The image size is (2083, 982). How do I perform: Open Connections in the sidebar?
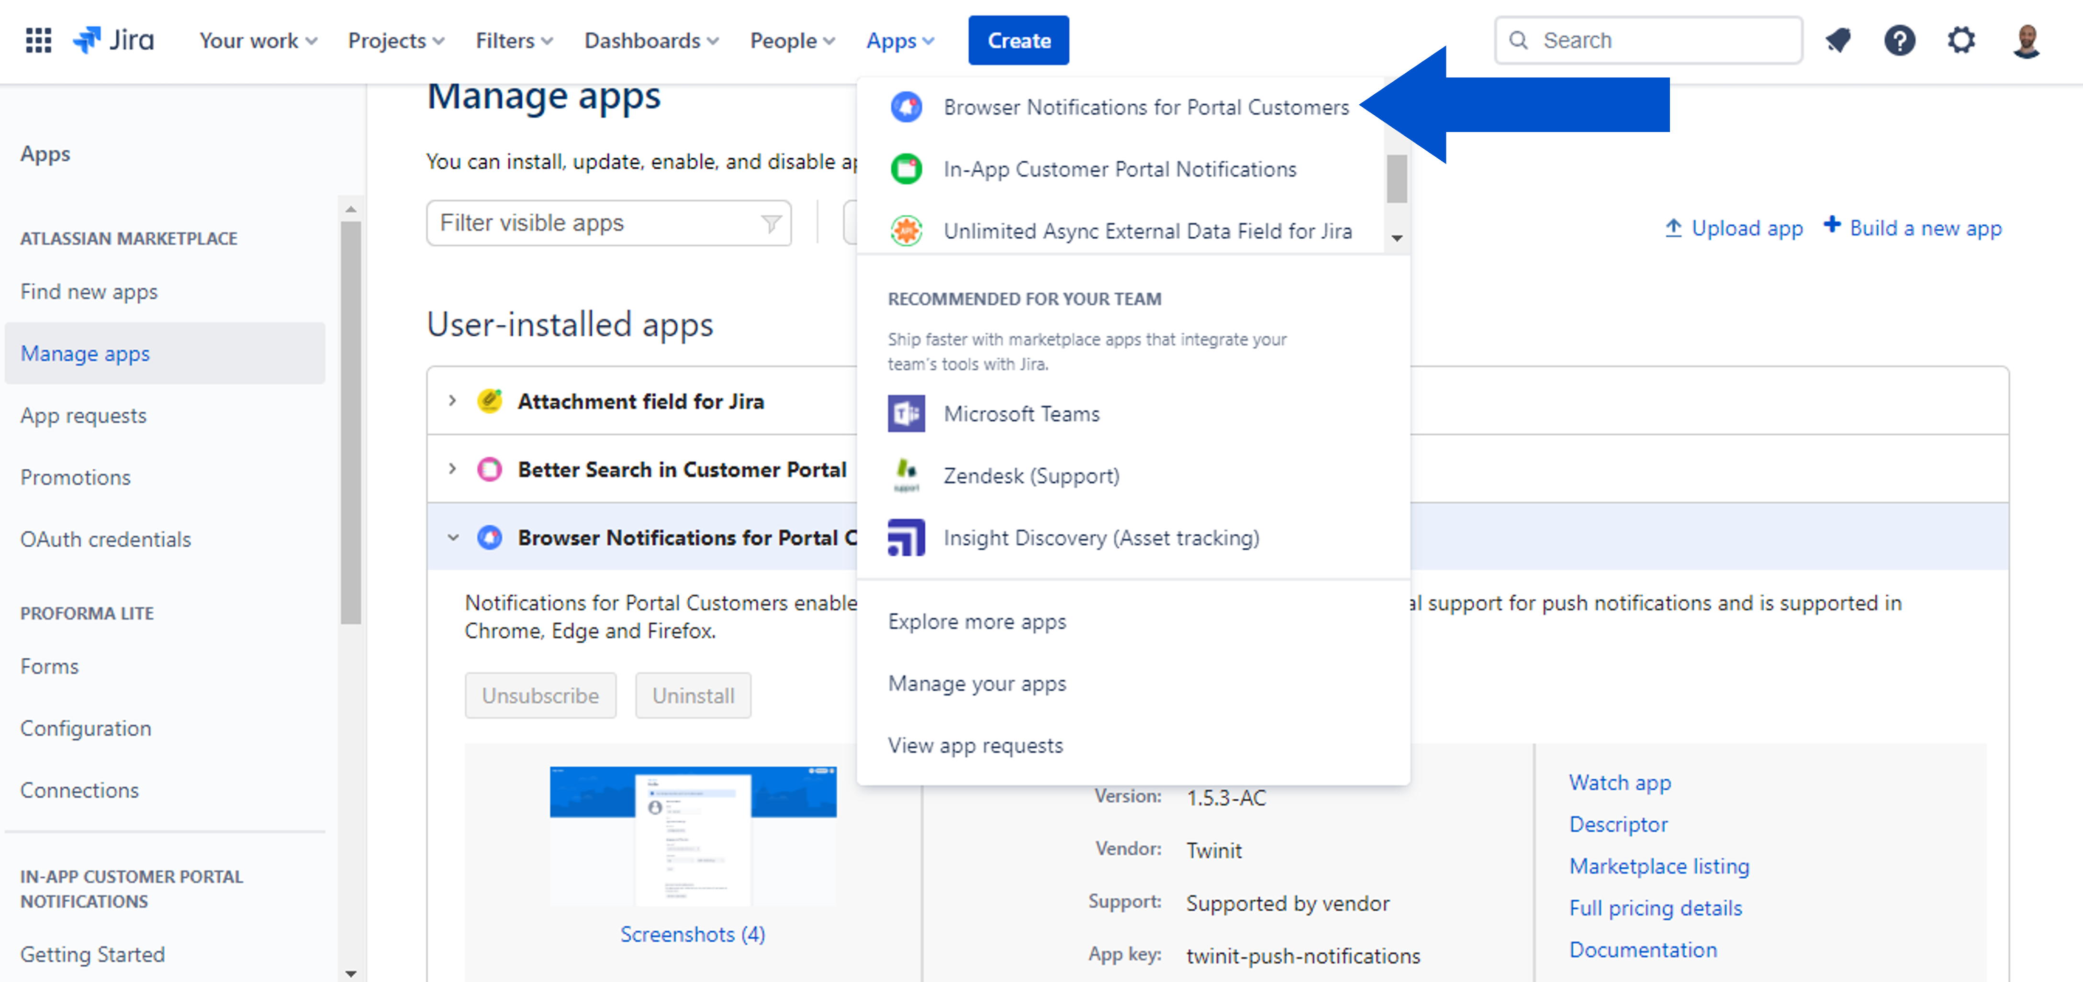point(165,790)
